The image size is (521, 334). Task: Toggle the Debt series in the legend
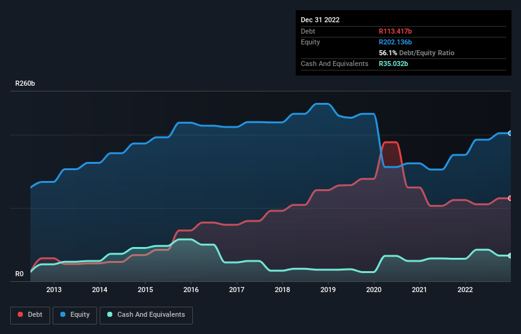coord(30,315)
